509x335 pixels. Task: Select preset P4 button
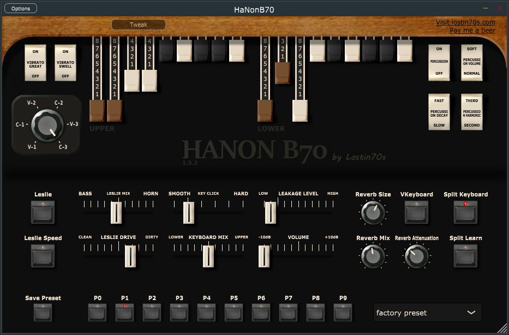[206, 313]
